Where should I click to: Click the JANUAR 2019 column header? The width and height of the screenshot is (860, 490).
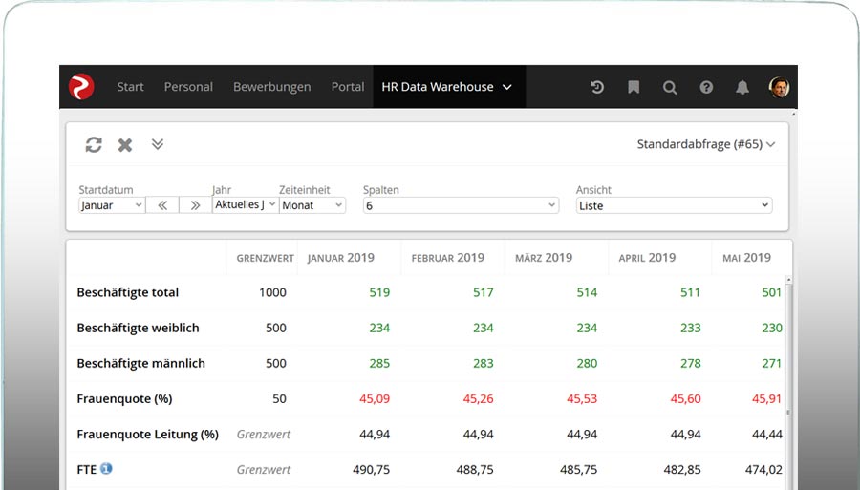[340, 258]
